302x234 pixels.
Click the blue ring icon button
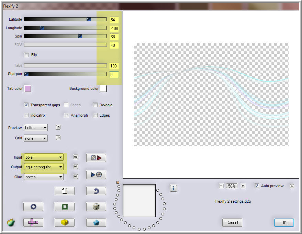(33, 207)
